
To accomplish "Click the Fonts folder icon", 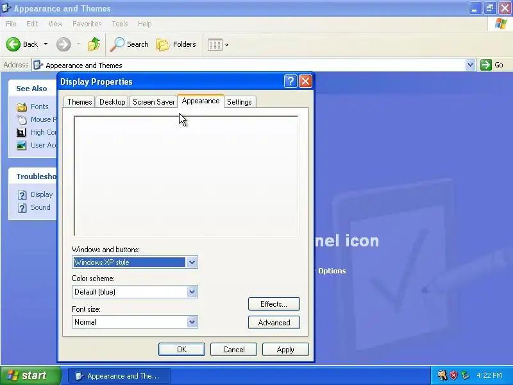I will coord(22,107).
